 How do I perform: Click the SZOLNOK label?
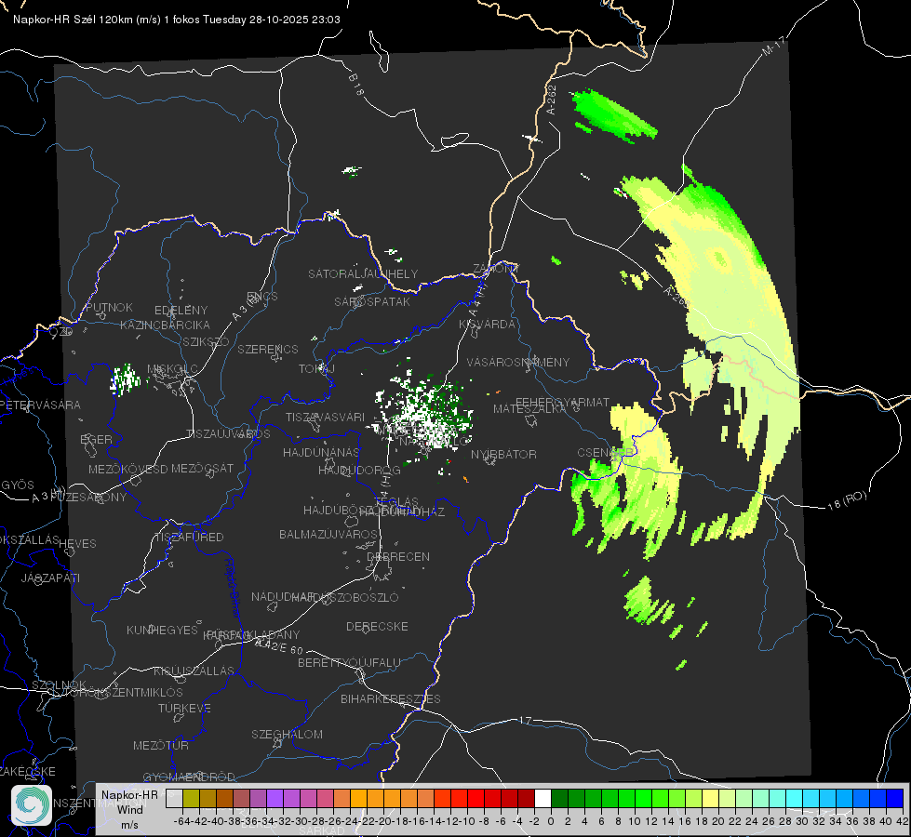coord(60,684)
